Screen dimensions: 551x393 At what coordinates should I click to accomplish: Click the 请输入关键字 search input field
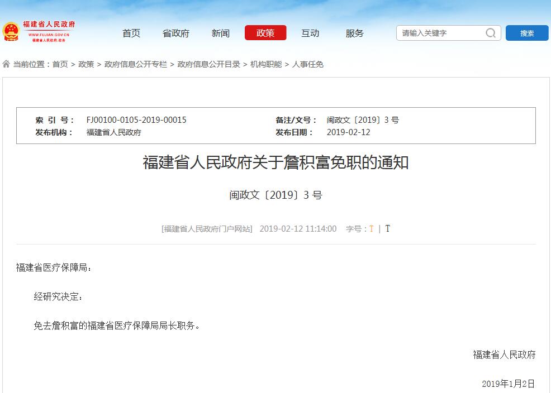[x=436, y=33]
